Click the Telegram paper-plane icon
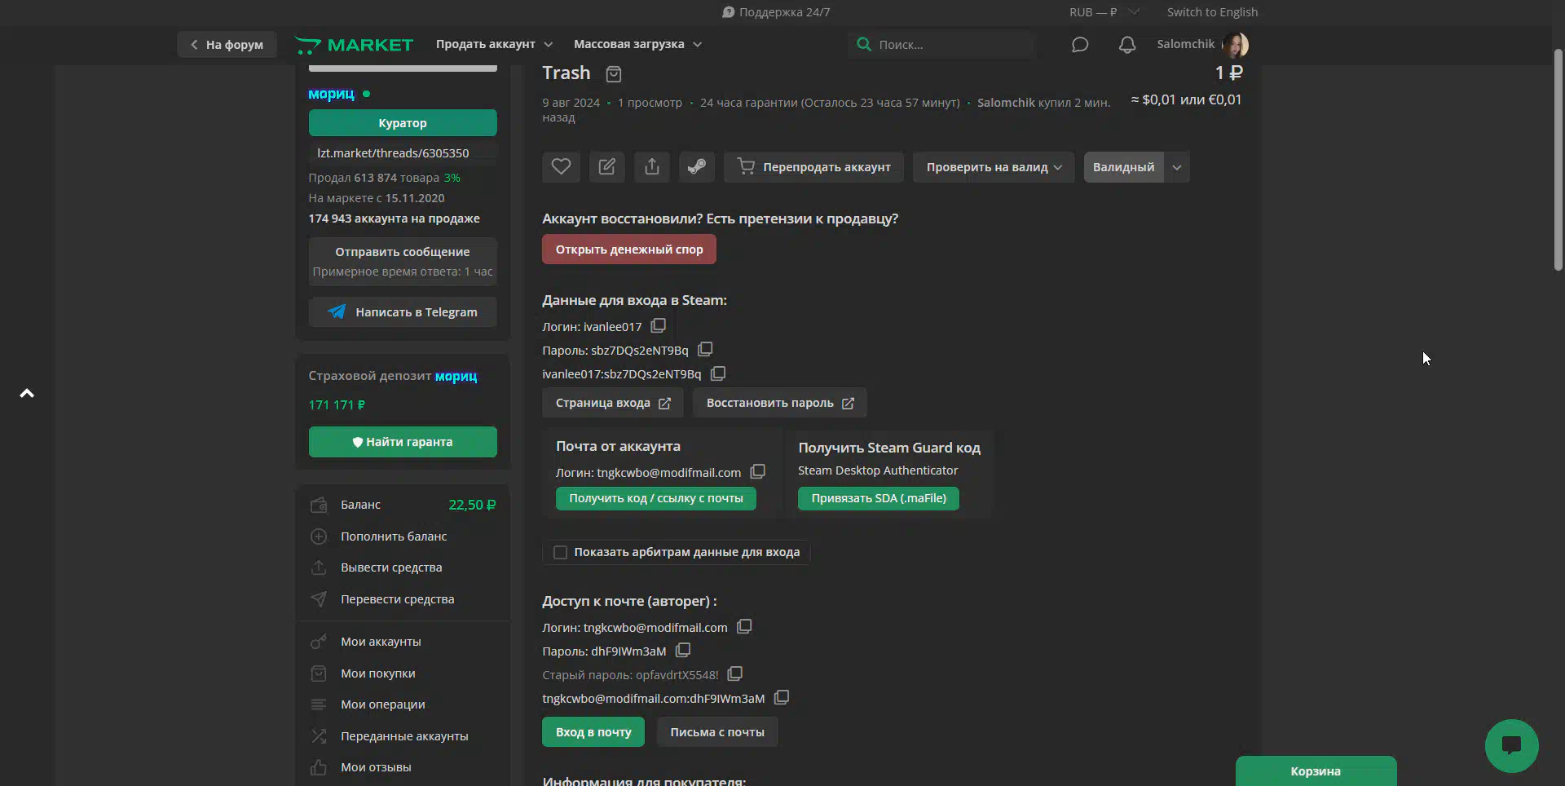Screen dimensions: 1565x786 click(x=337, y=311)
